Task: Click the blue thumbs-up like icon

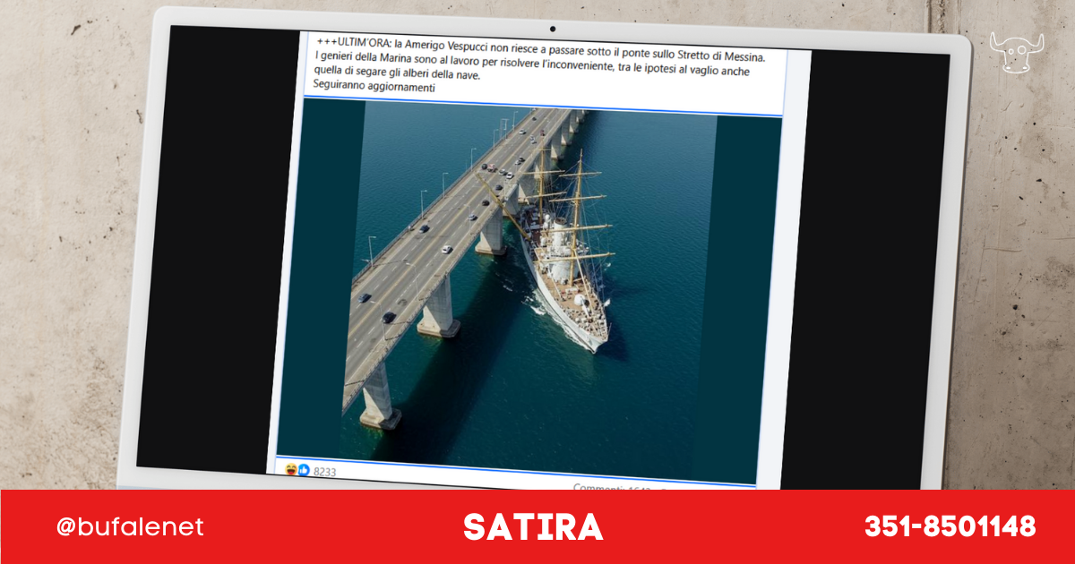Action: click(x=304, y=470)
